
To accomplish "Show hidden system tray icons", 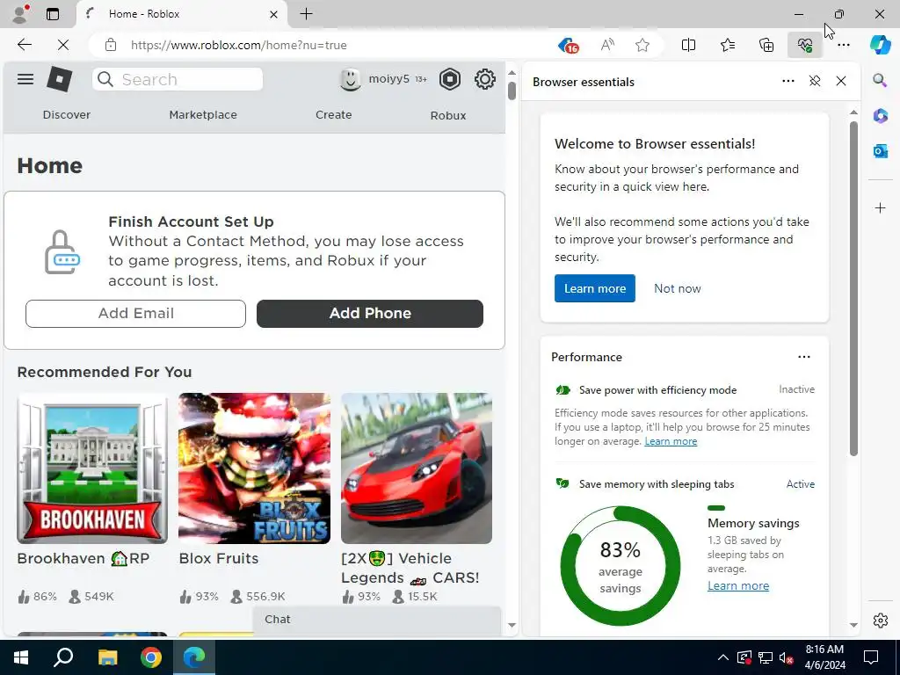I will [x=723, y=657].
